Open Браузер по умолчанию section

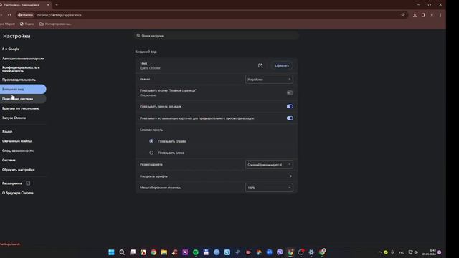(x=21, y=108)
